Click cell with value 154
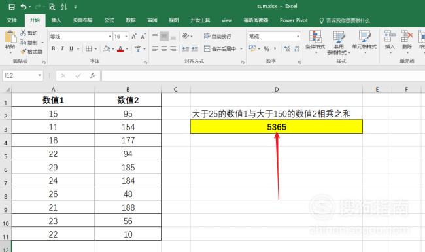Image resolution: width=425 pixels, height=252 pixels. tap(128, 127)
